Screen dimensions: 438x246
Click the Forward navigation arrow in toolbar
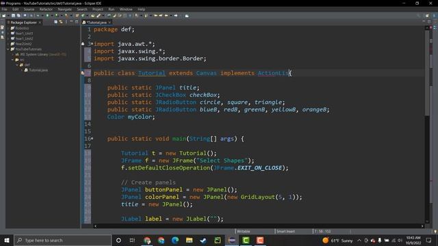pos(176,16)
